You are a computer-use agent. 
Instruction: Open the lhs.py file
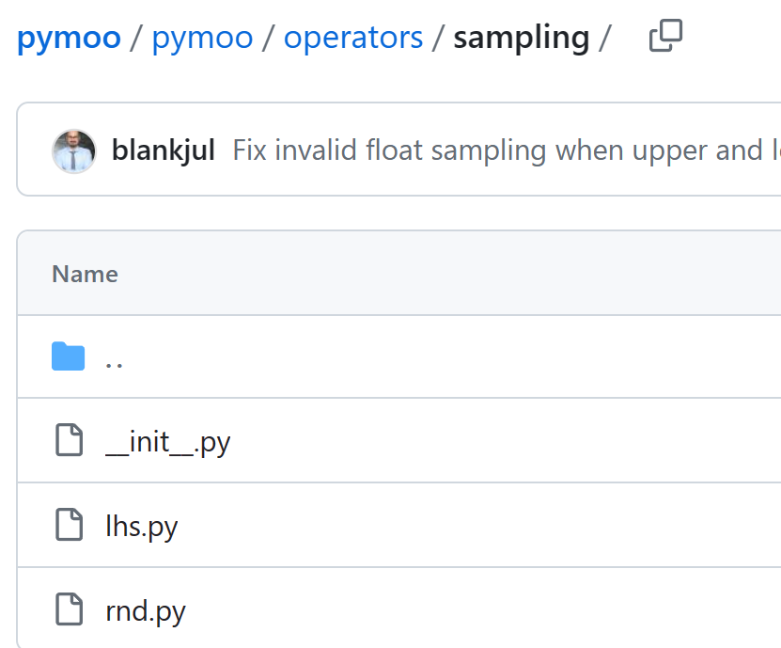(x=141, y=525)
